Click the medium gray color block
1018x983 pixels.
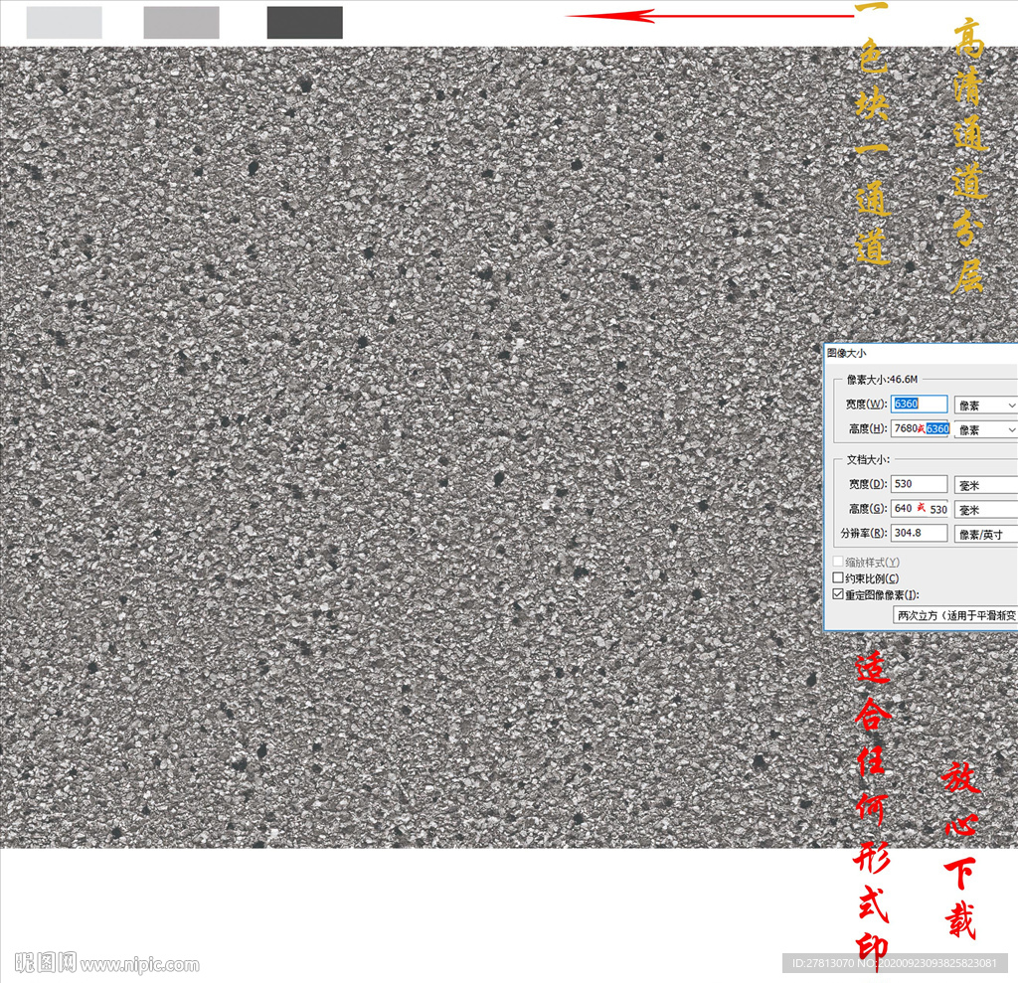[181, 23]
